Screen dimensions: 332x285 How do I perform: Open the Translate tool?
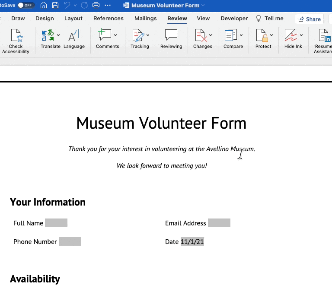[48, 35]
